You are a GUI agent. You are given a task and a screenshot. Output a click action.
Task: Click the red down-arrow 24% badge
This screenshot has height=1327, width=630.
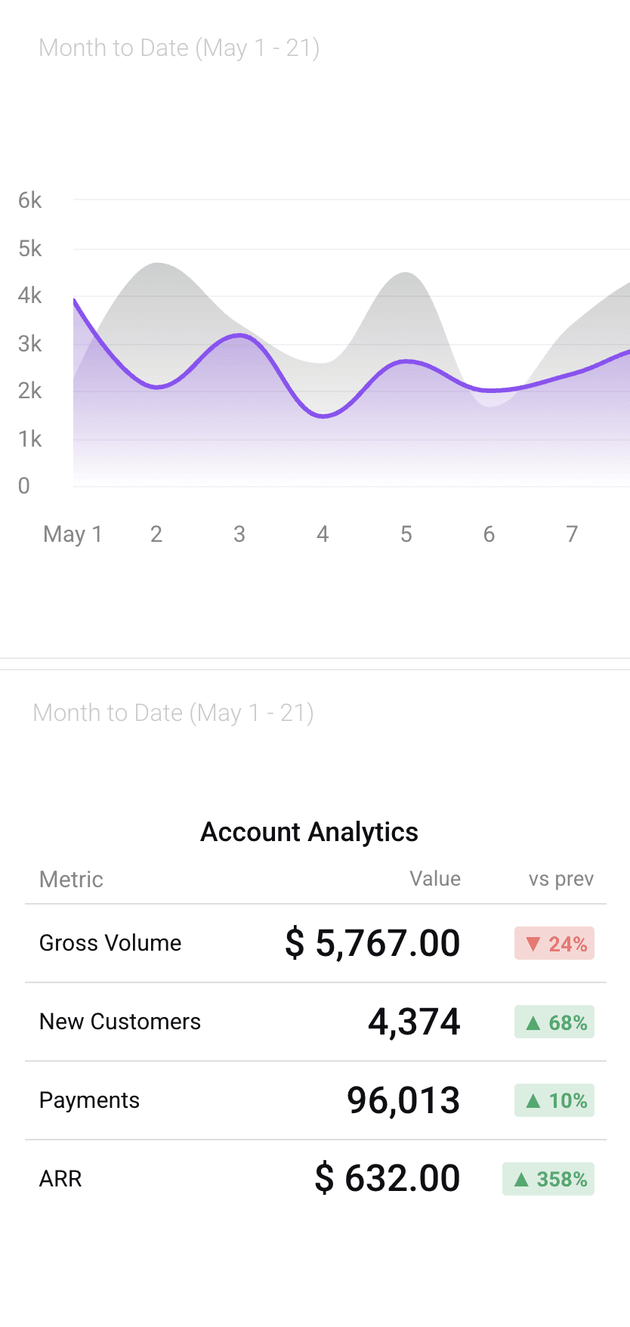[x=554, y=943]
